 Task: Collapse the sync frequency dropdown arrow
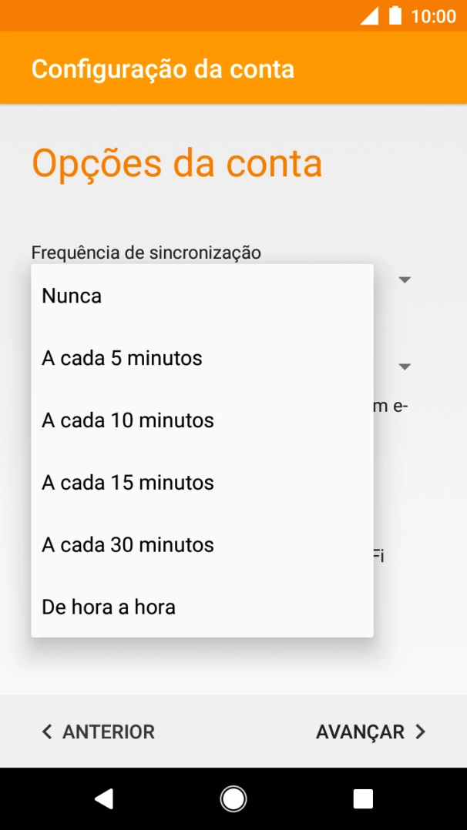405,279
